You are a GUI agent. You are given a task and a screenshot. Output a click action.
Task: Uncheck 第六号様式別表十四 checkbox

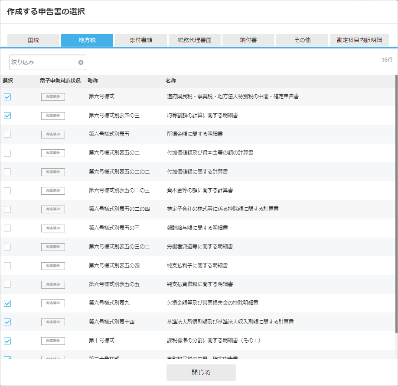point(7,322)
